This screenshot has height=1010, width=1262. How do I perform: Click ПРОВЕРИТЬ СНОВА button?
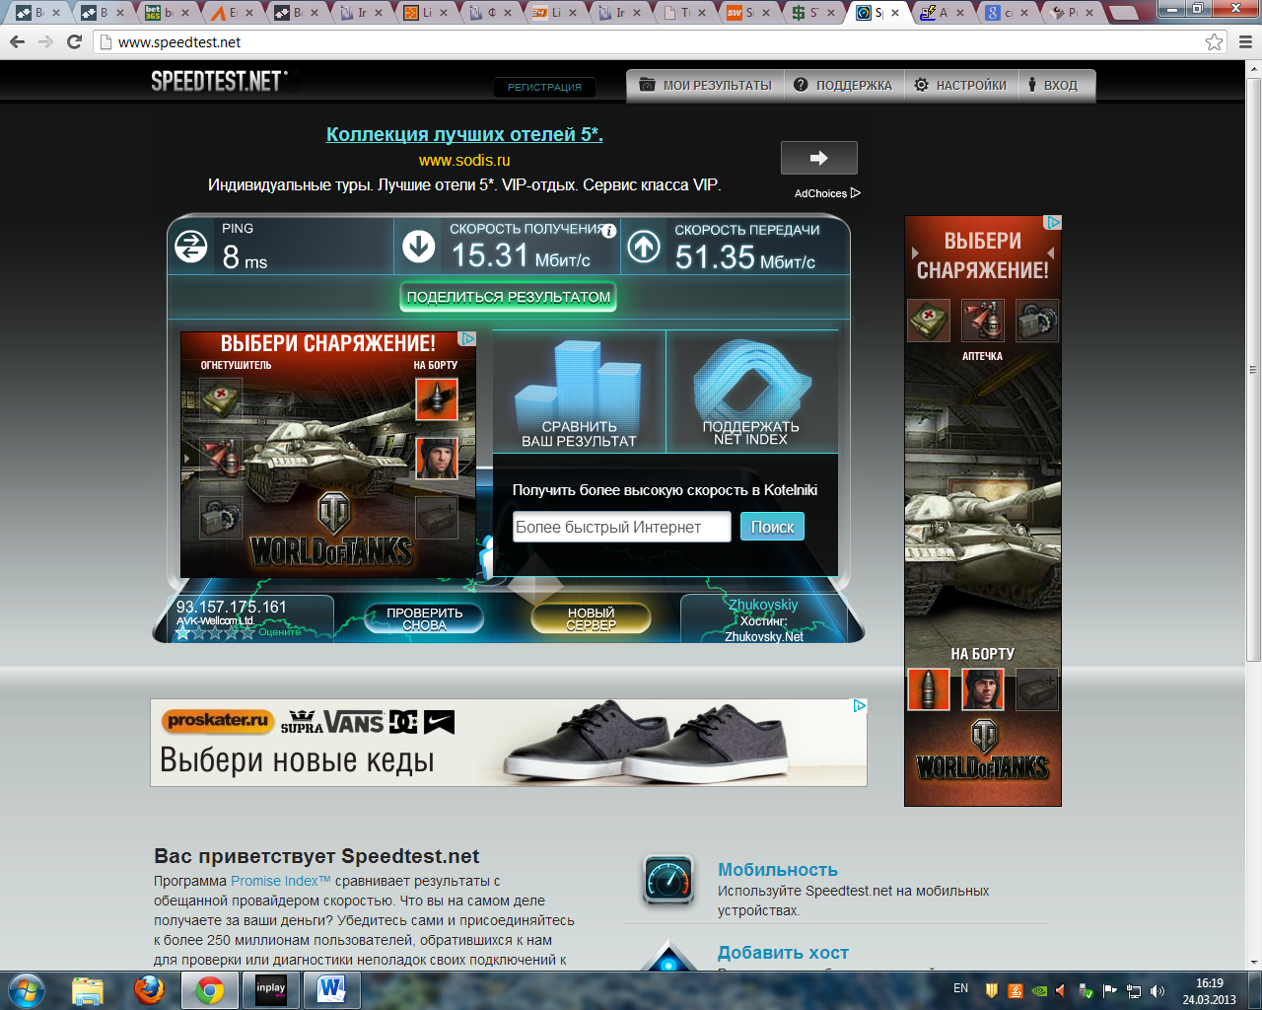pyautogui.click(x=424, y=618)
